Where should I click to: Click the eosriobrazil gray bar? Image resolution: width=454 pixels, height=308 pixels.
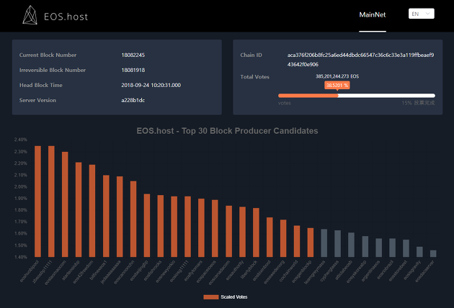[392, 248]
